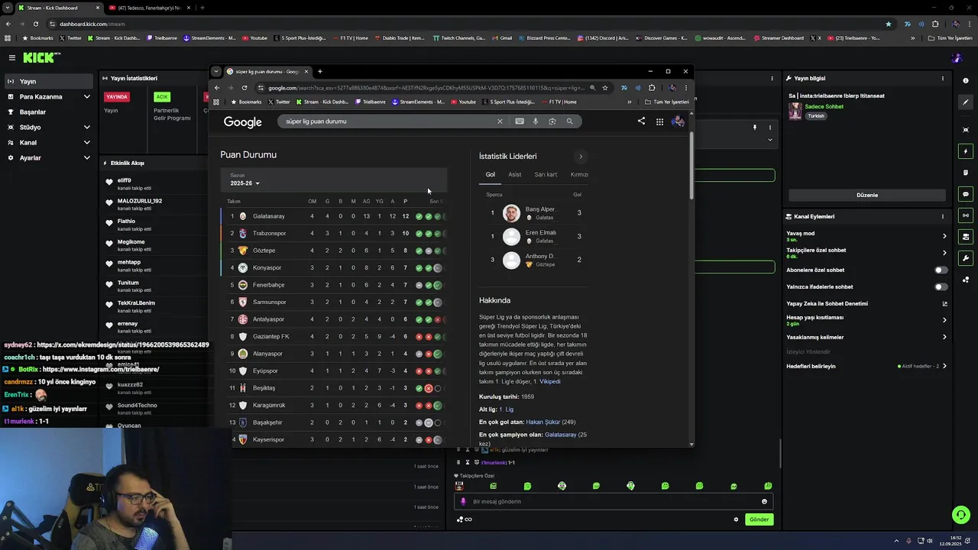Click the wrench icon in right rail
Screen dimensions: 978x550
tap(966, 258)
